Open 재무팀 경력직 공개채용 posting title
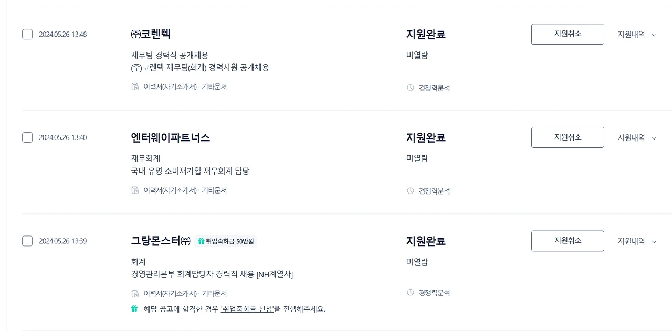This screenshot has height=332, width=672. tap(170, 55)
